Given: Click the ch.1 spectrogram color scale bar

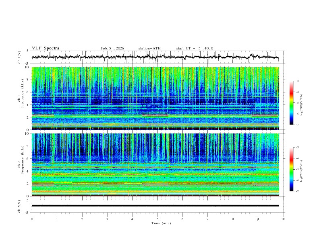Looking at the screenshot, I should (x=292, y=103).
